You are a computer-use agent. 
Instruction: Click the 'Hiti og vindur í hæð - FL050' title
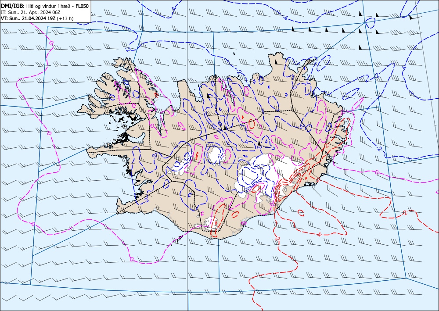pos(58,6)
